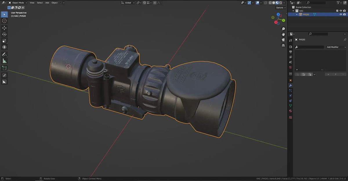Expand the PVS30 tree item
This screenshot has height=181, width=348.
(x=297, y=14)
